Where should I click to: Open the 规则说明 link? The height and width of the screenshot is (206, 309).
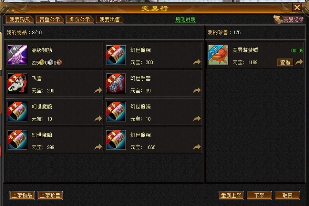(x=185, y=20)
